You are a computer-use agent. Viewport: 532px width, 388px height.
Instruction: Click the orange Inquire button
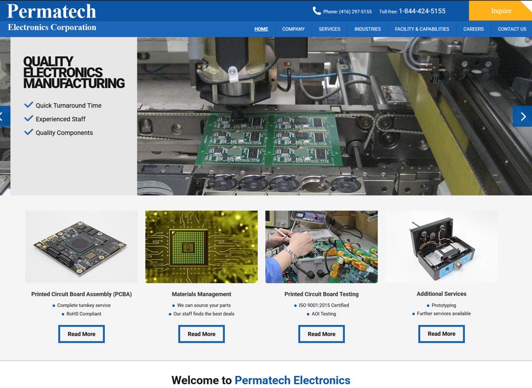(x=500, y=10)
